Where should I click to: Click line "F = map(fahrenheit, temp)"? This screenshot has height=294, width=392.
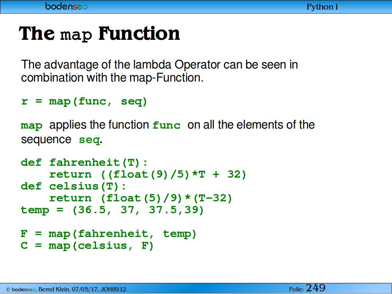[109, 234]
